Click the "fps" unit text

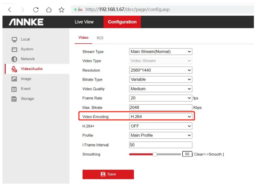tap(196, 98)
